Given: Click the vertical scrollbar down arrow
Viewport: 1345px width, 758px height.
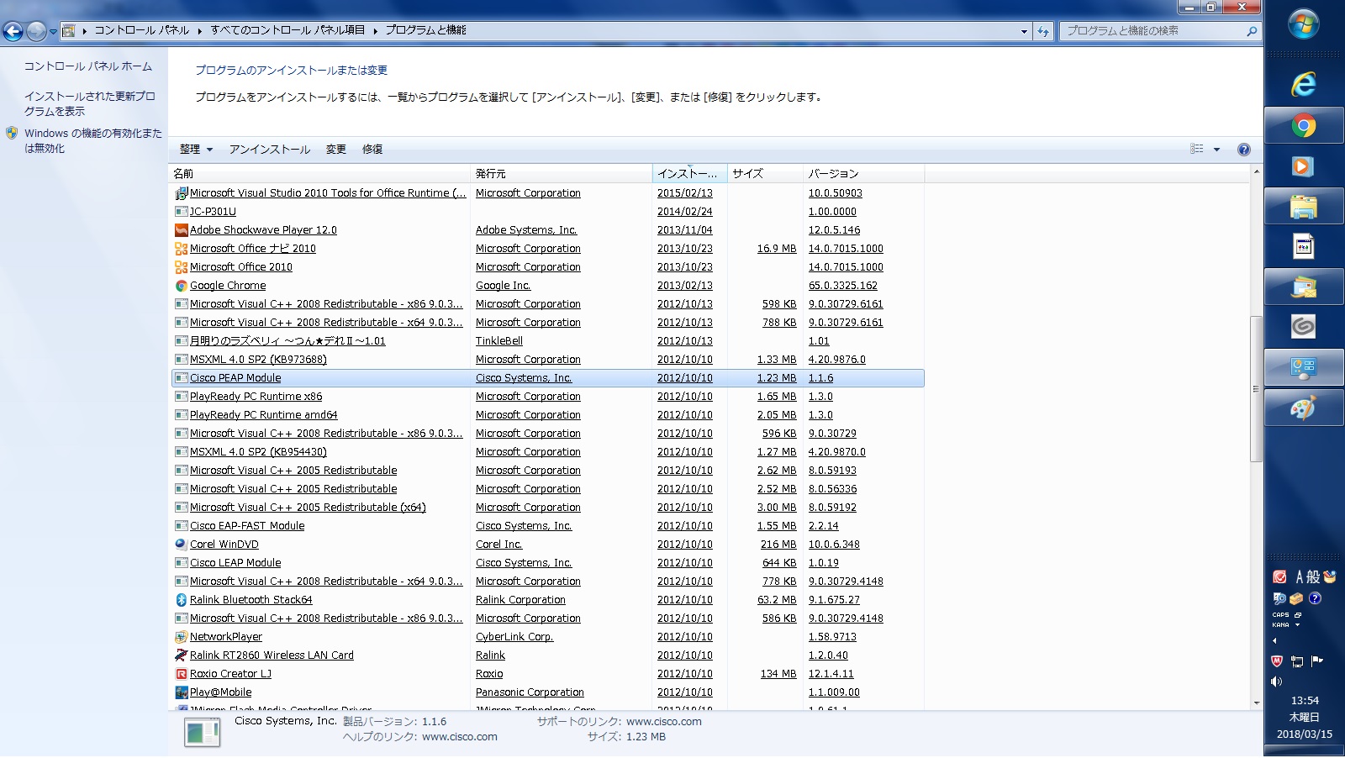Looking at the screenshot, I should [x=1256, y=703].
